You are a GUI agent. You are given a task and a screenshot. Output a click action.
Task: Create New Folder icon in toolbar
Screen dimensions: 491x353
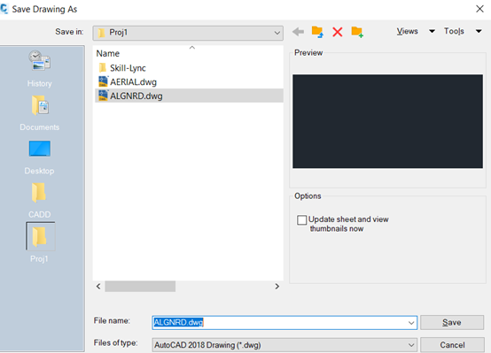pos(357,32)
